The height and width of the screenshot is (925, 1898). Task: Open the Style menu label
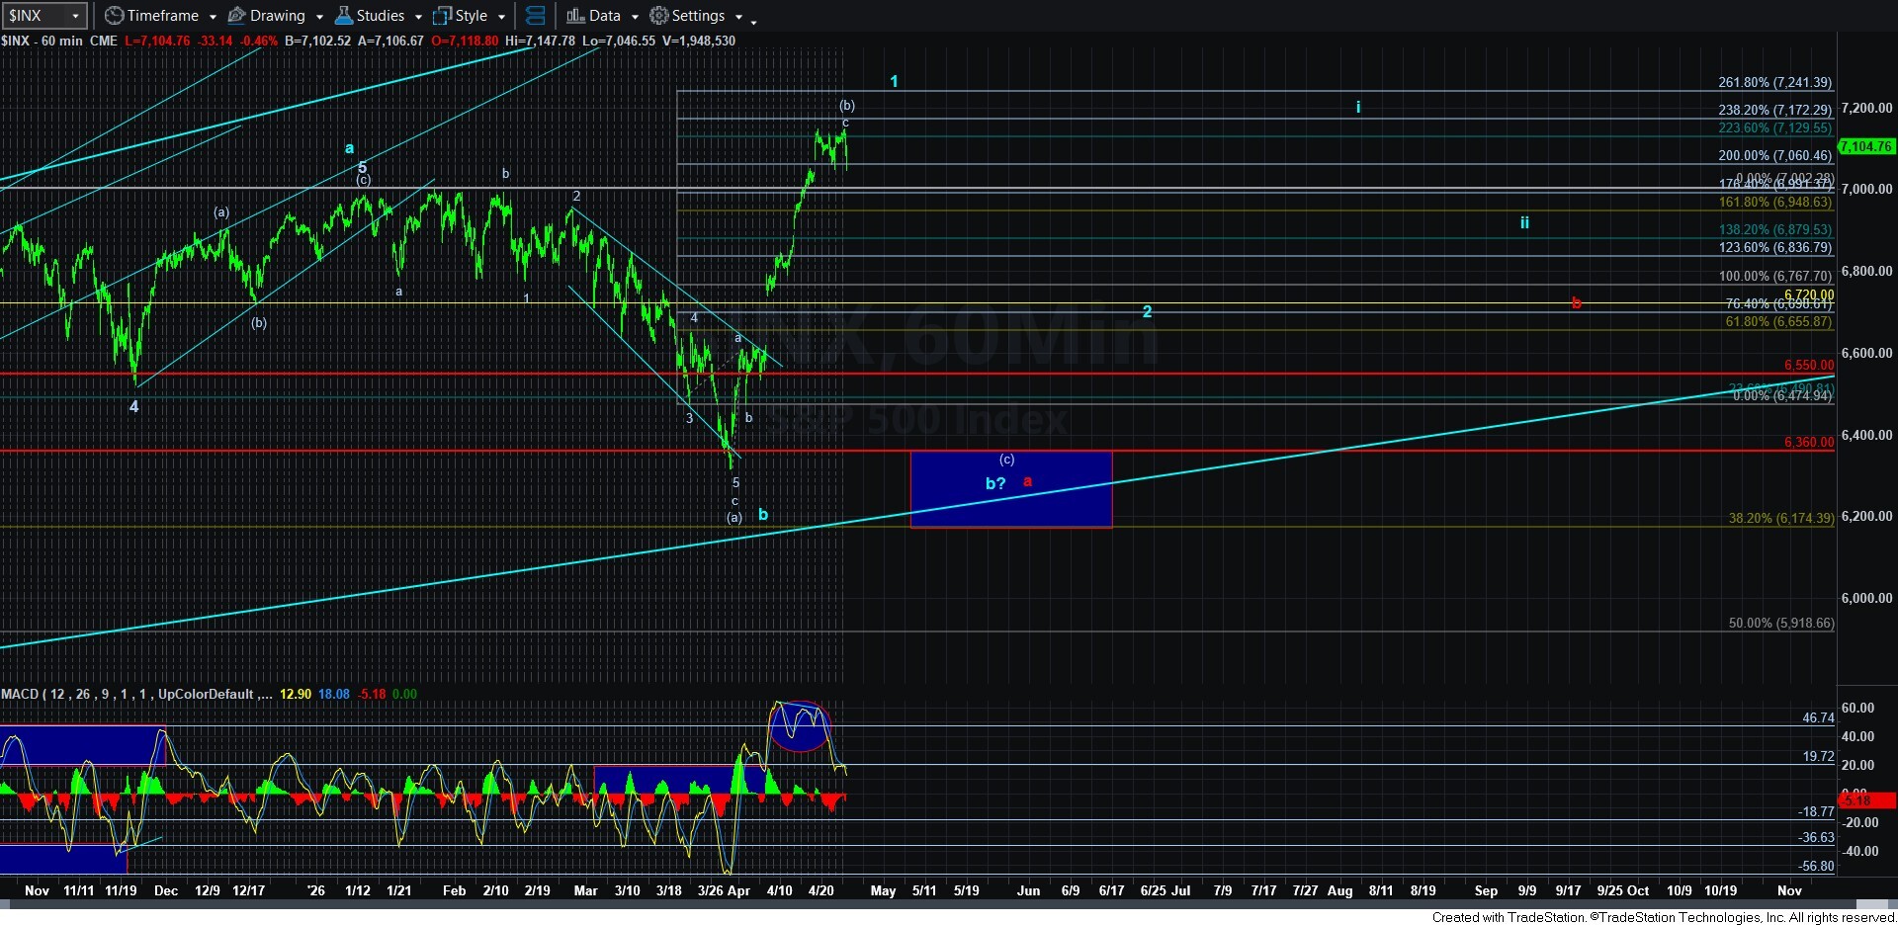pyautogui.click(x=471, y=16)
